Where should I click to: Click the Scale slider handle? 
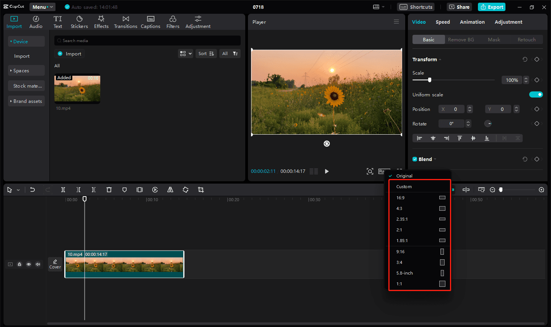[x=430, y=80]
